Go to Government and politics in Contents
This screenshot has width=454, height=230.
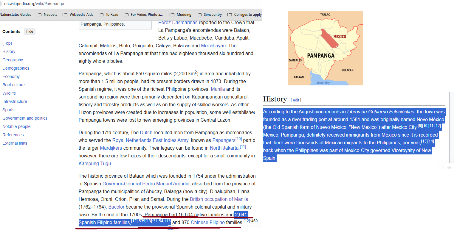point(25,118)
